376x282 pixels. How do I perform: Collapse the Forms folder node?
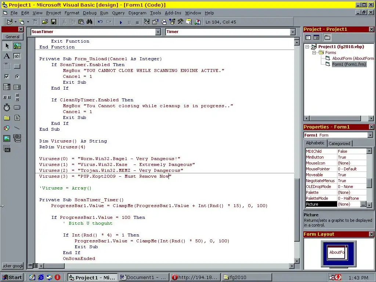tap(314, 53)
